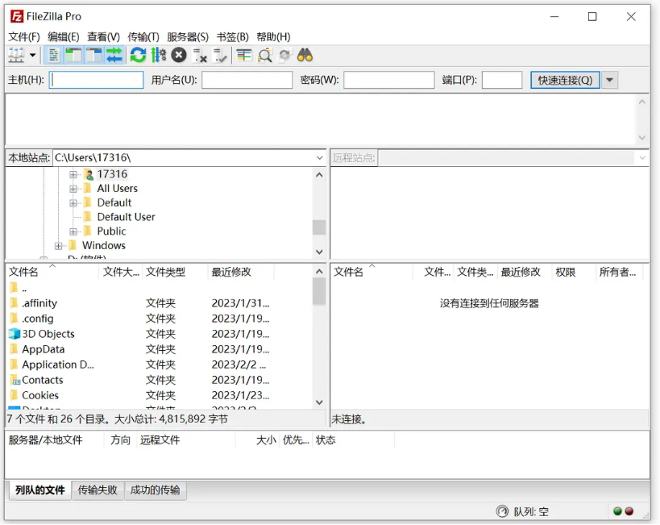The height and width of the screenshot is (525, 660).
Task: Expand the Default tree node
Action: (x=73, y=203)
